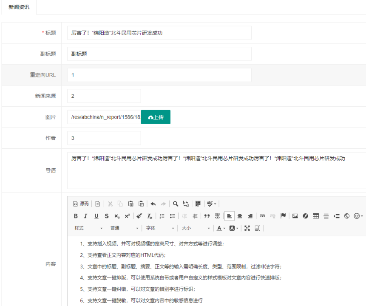Image resolution: width=366 pixels, height=306 pixels.
Task: Click the 副标题 subtitle input field
Action: [159, 54]
